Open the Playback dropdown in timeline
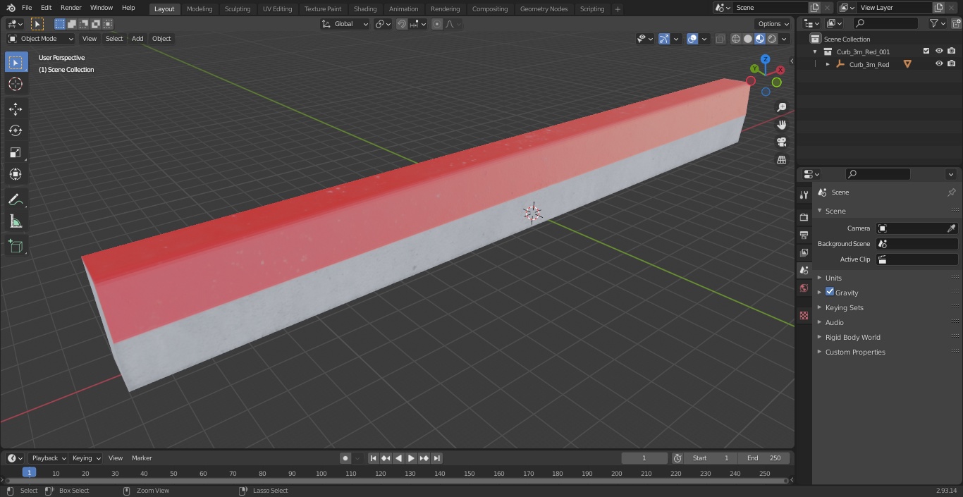963x497 pixels. 48,458
